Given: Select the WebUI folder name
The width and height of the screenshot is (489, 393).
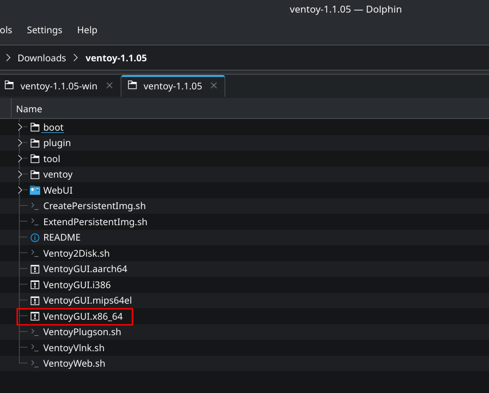Looking at the screenshot, I should point(58,190).
